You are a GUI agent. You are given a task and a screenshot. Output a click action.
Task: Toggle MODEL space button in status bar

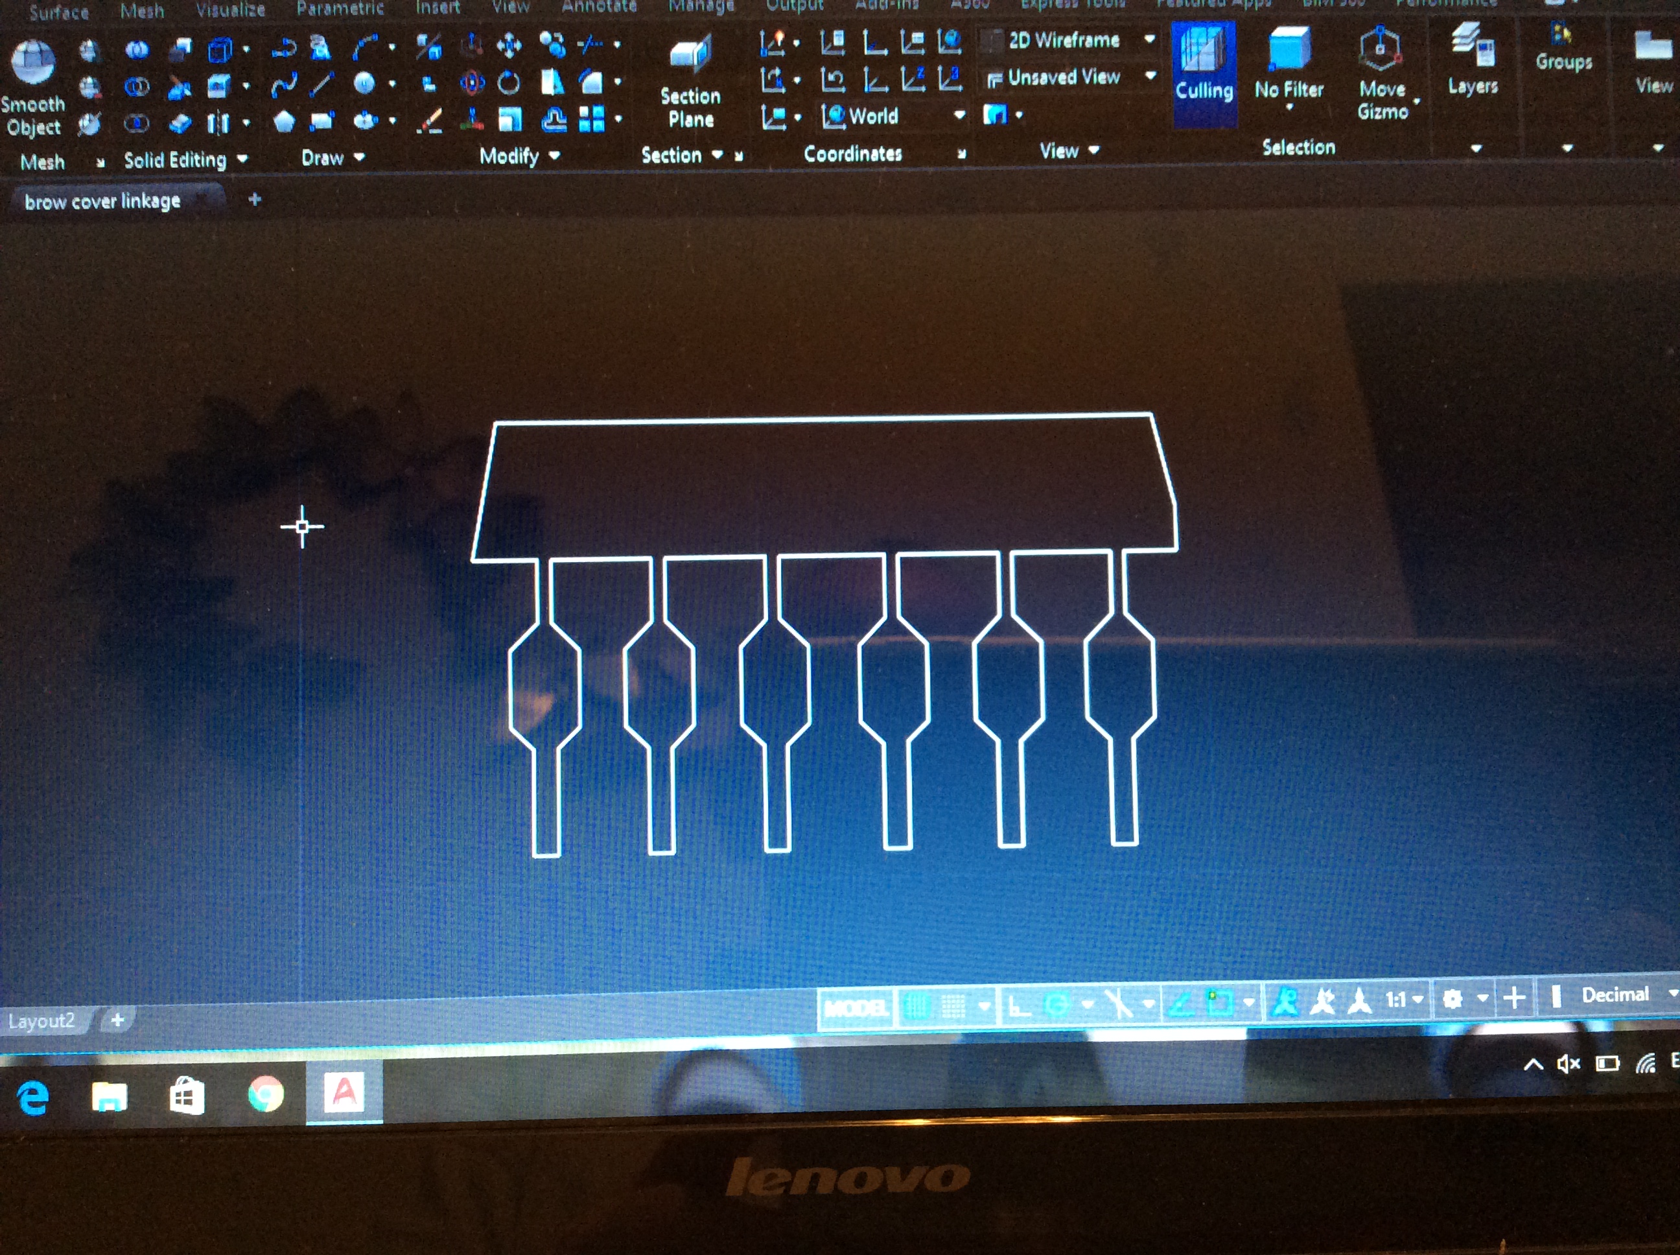pos(856,1008)
